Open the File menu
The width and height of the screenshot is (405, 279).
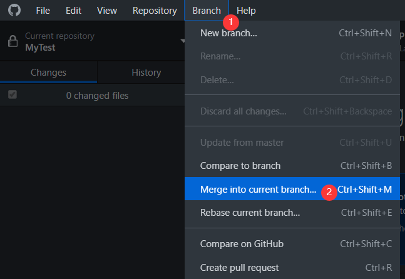pyautogui.click(x=43, y=11)
